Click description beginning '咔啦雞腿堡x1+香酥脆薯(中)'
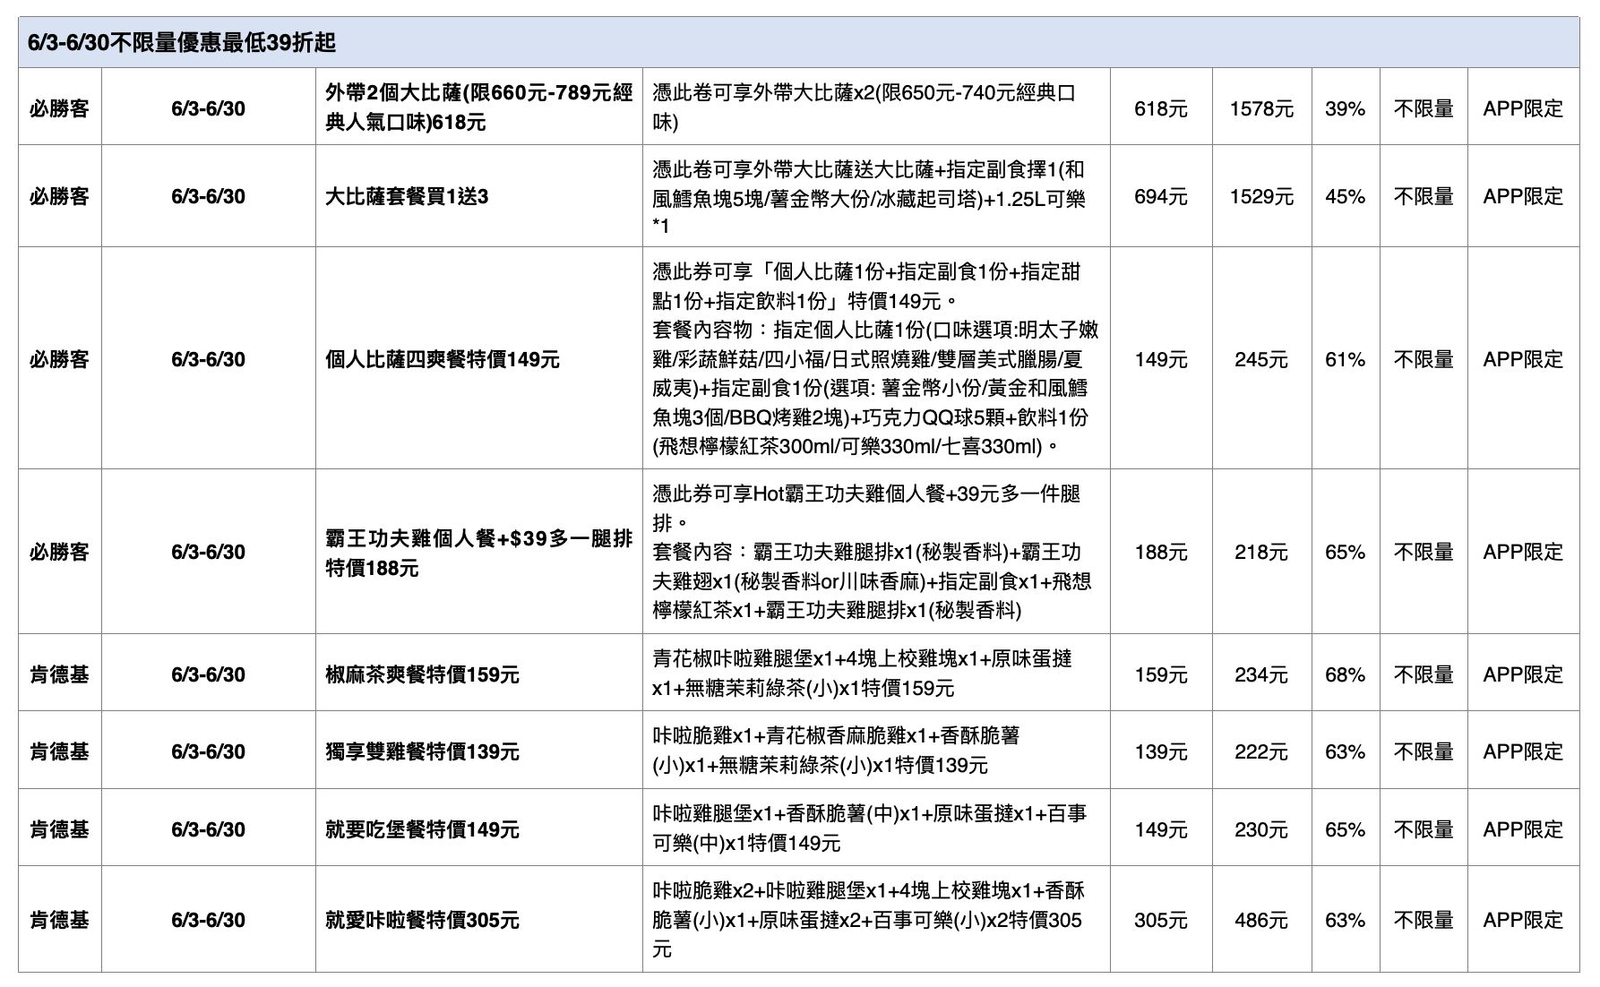Screen dimensions: 1600x987 click(x=869, y=828)
